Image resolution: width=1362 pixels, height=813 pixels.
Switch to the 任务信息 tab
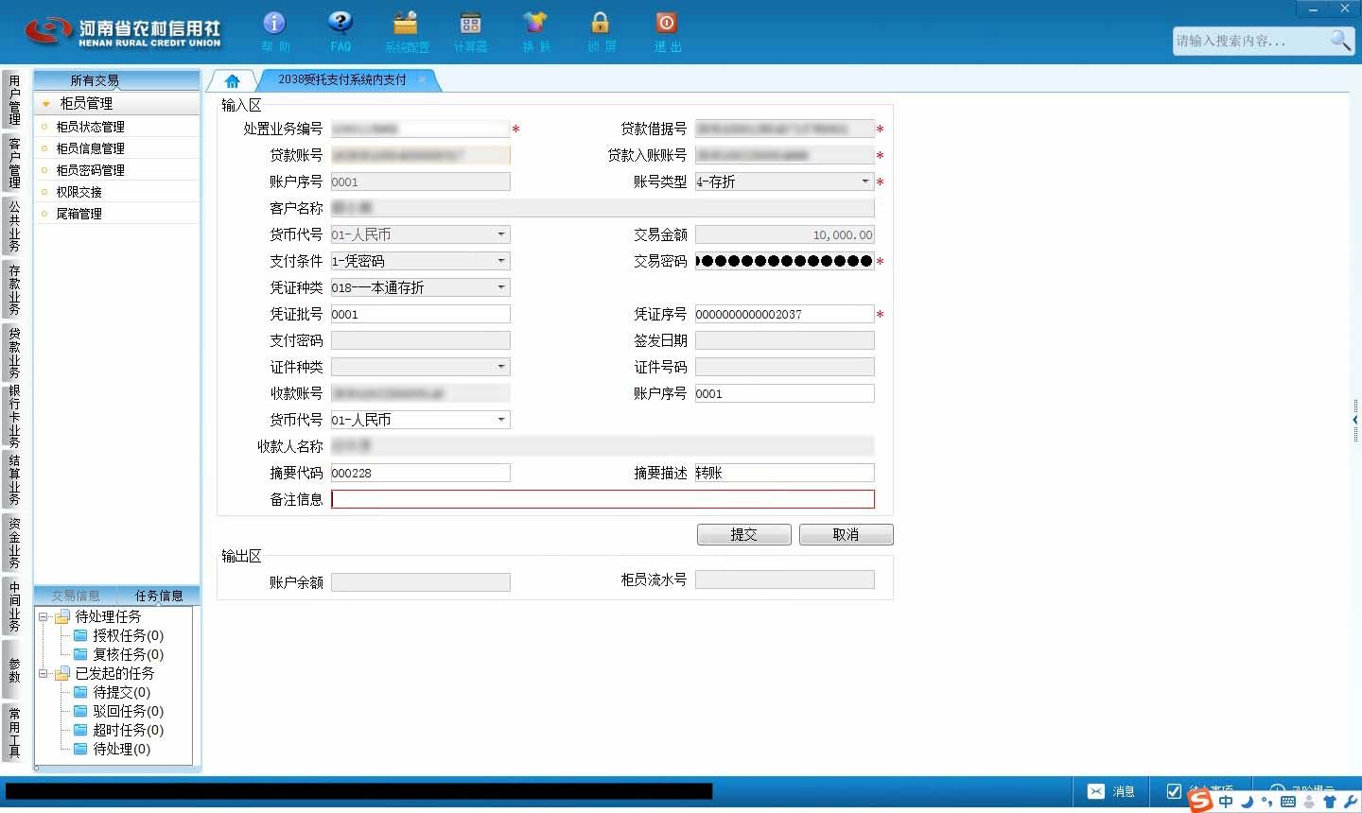click(x=159, y=596)
